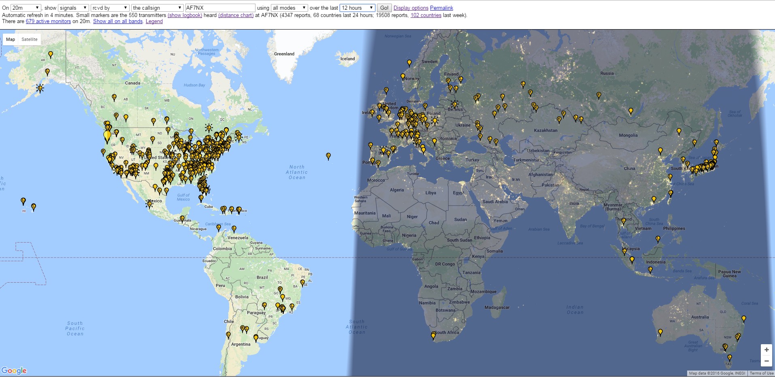Switch to Satellite map view

(30, 39)
